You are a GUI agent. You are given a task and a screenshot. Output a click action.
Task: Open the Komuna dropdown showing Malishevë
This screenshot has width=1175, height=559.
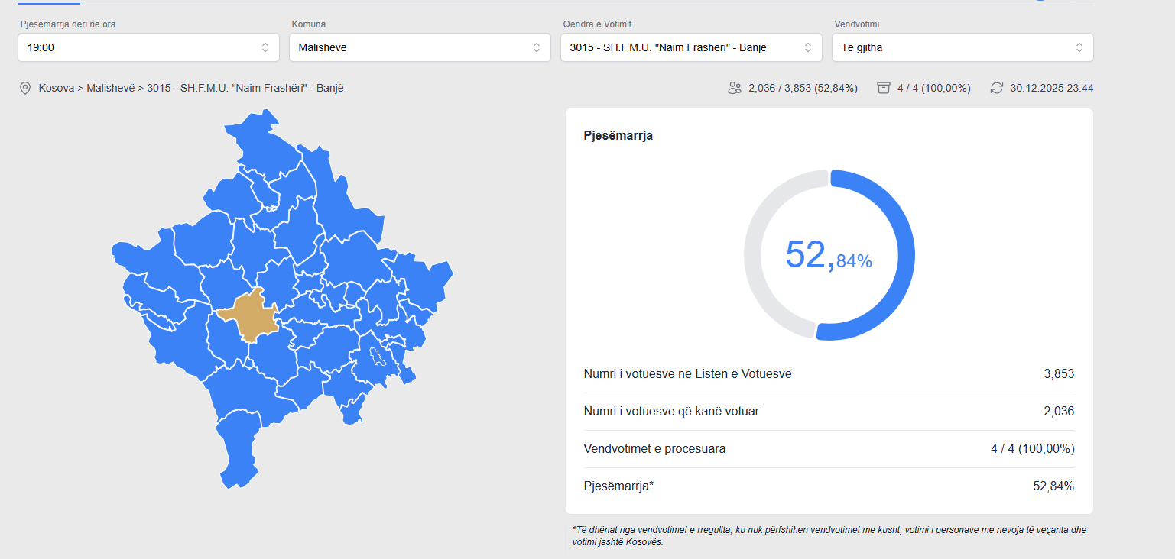coord(419,47)
